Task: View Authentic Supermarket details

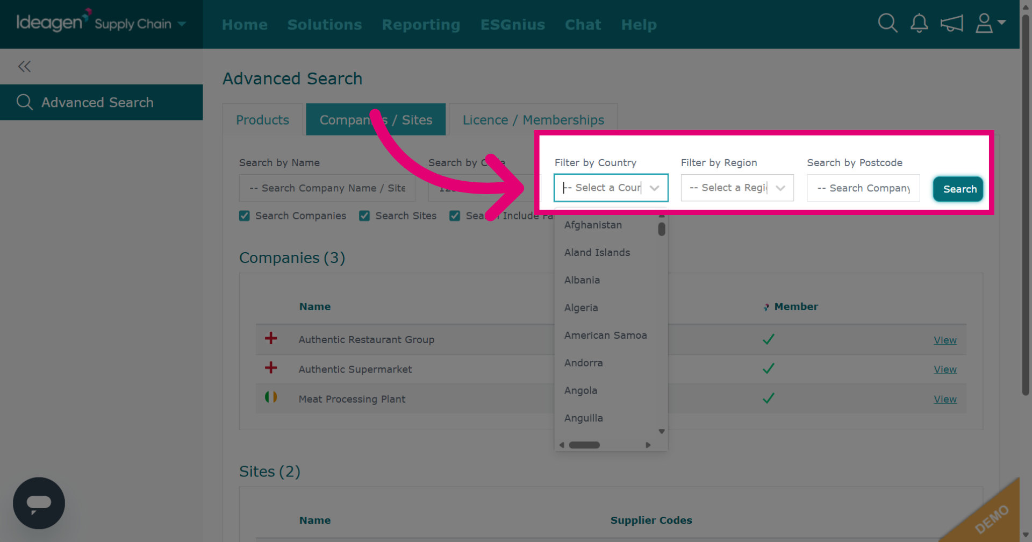Action: (945, 369)
